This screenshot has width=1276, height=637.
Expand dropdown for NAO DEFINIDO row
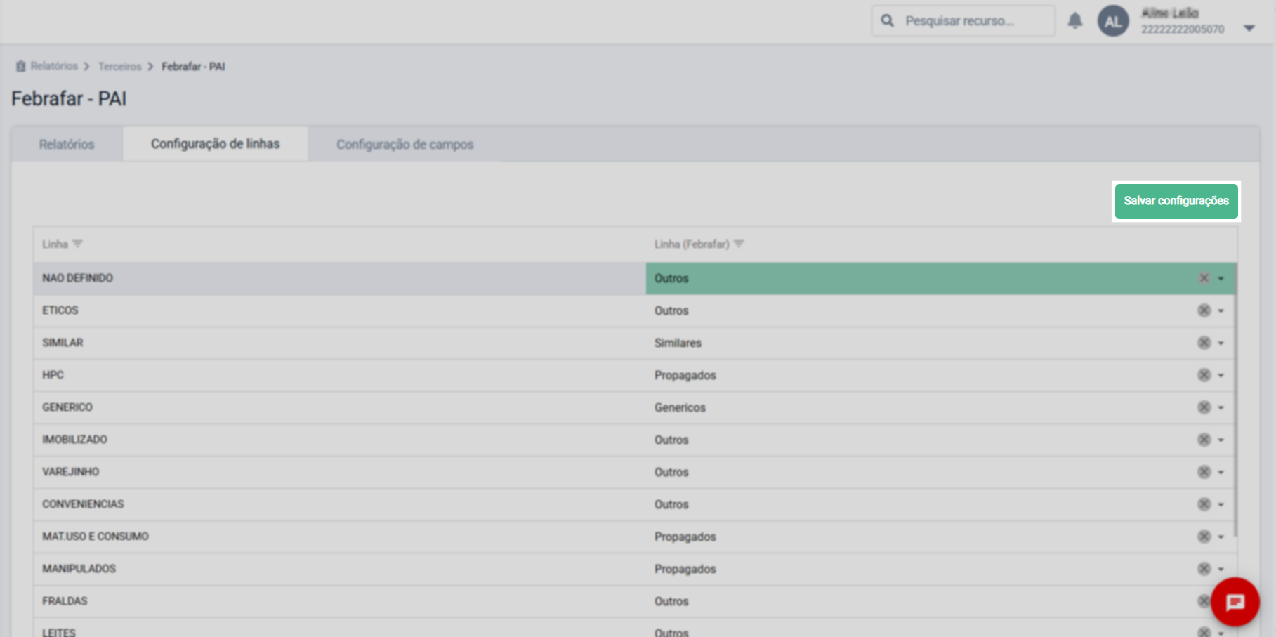(x=1221, y=279)
